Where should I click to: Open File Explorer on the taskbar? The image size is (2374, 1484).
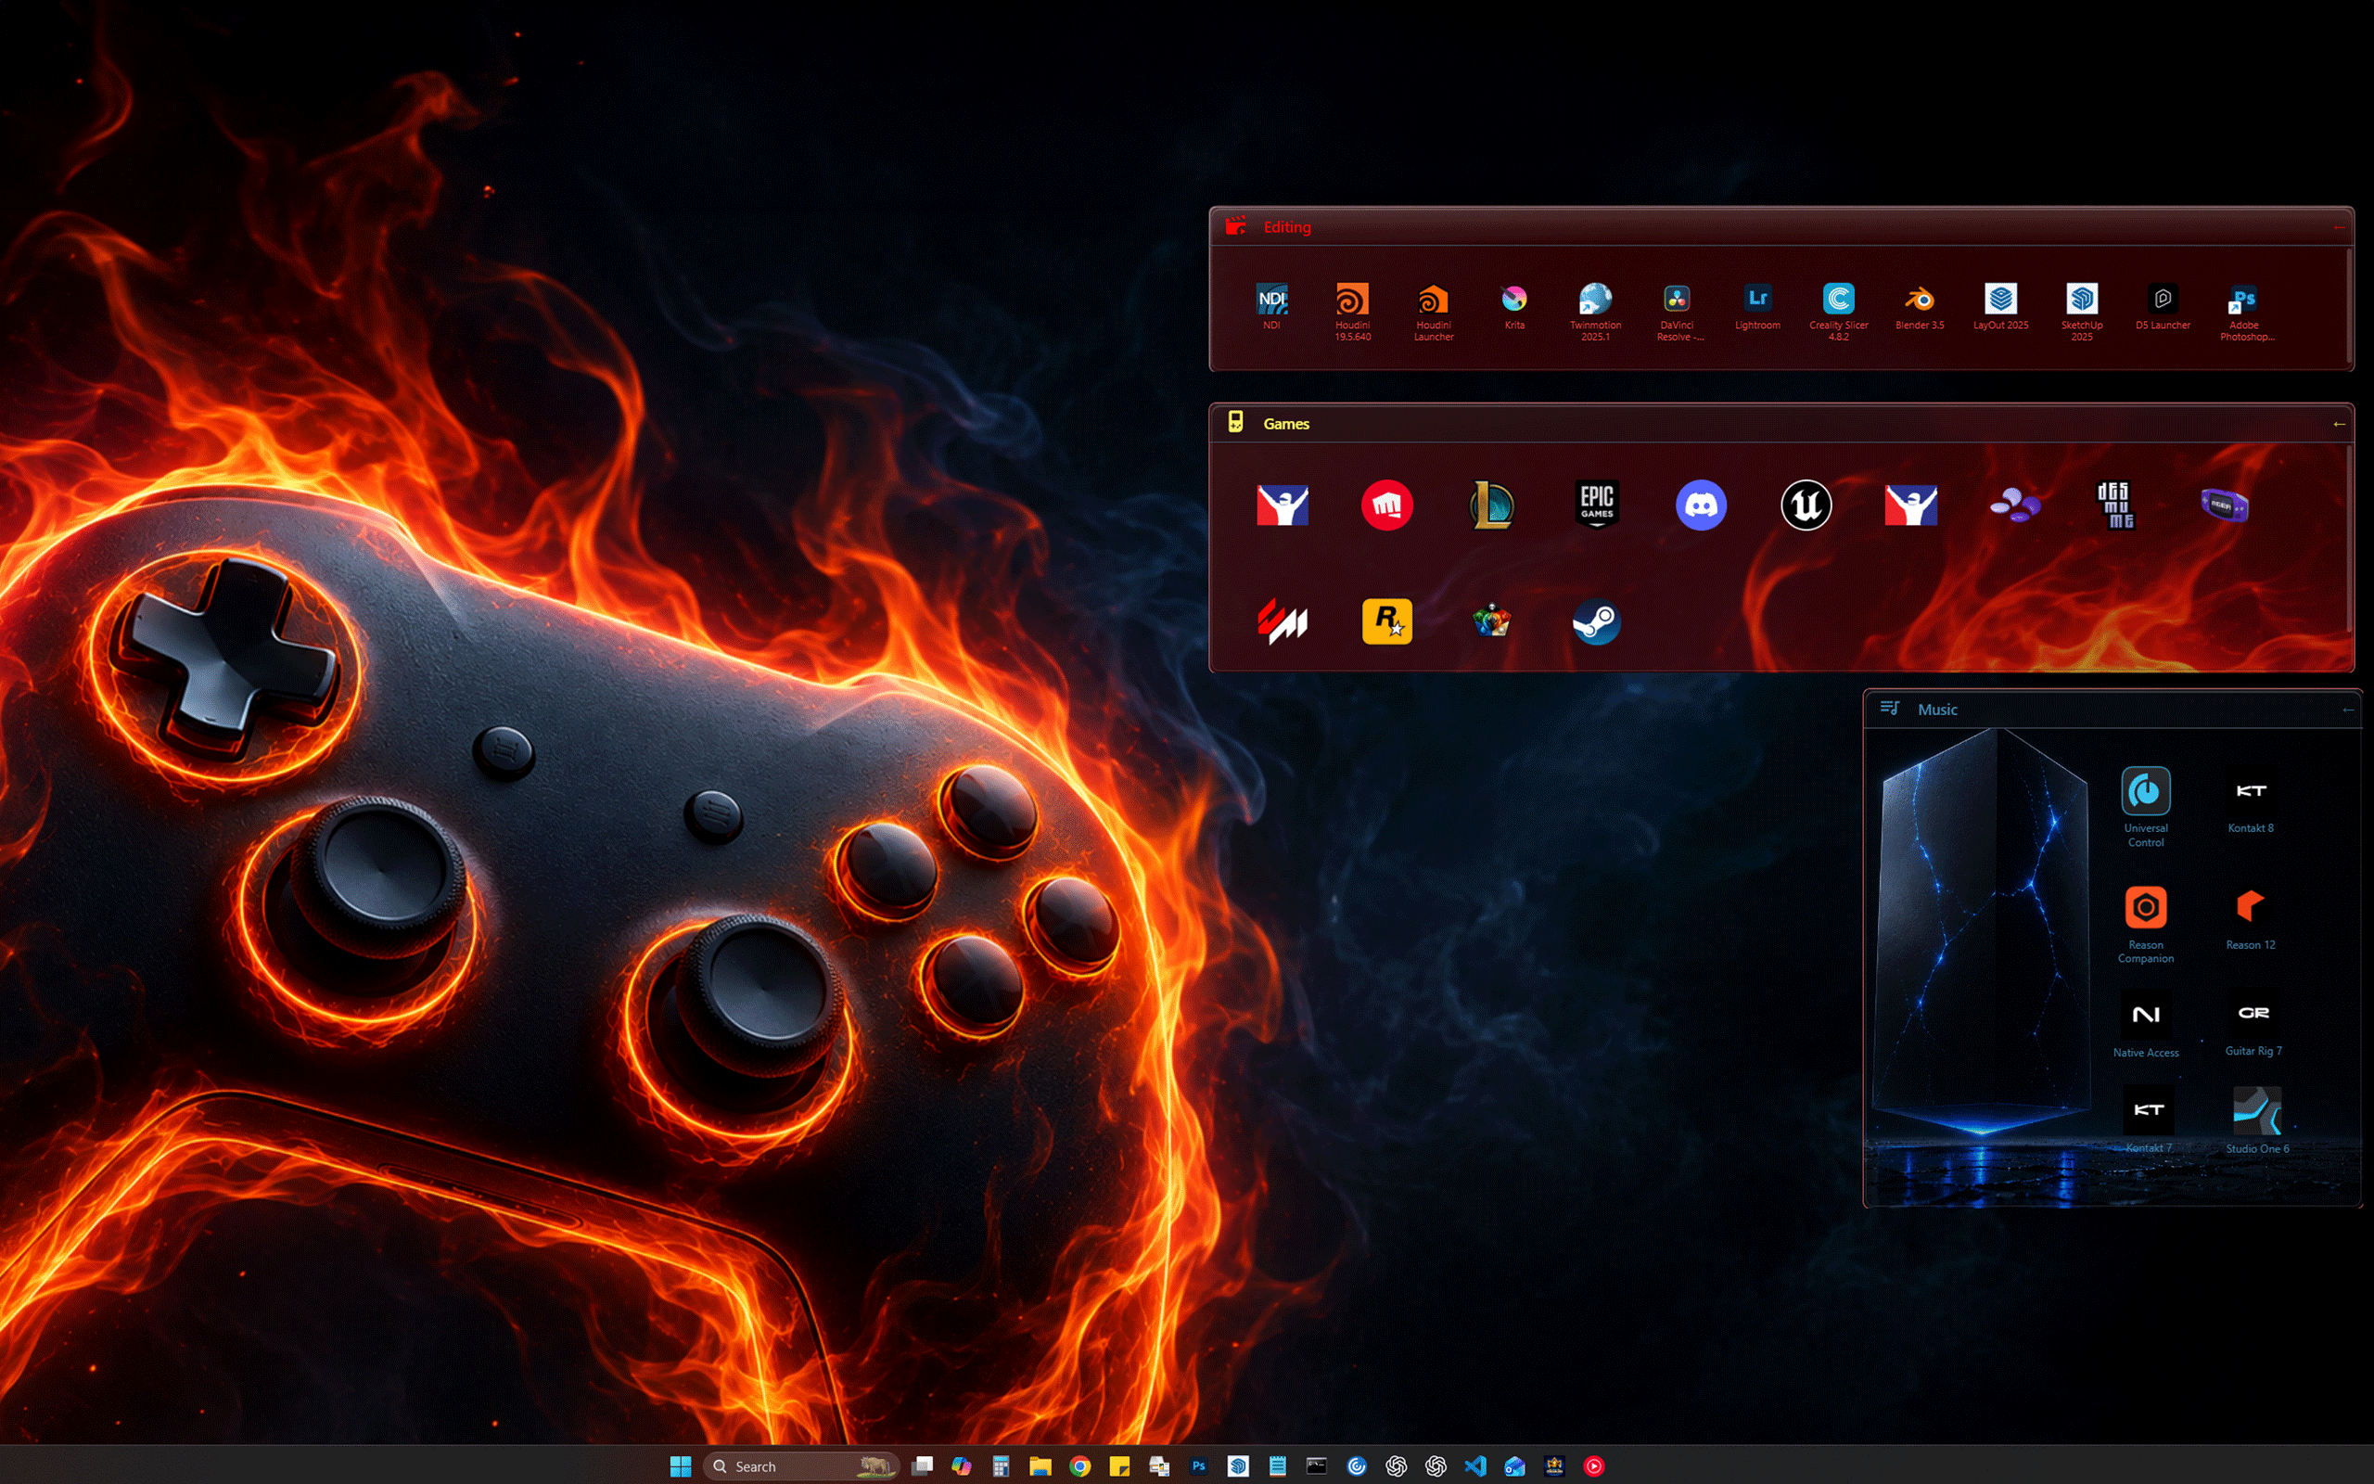[1040, 1466]
